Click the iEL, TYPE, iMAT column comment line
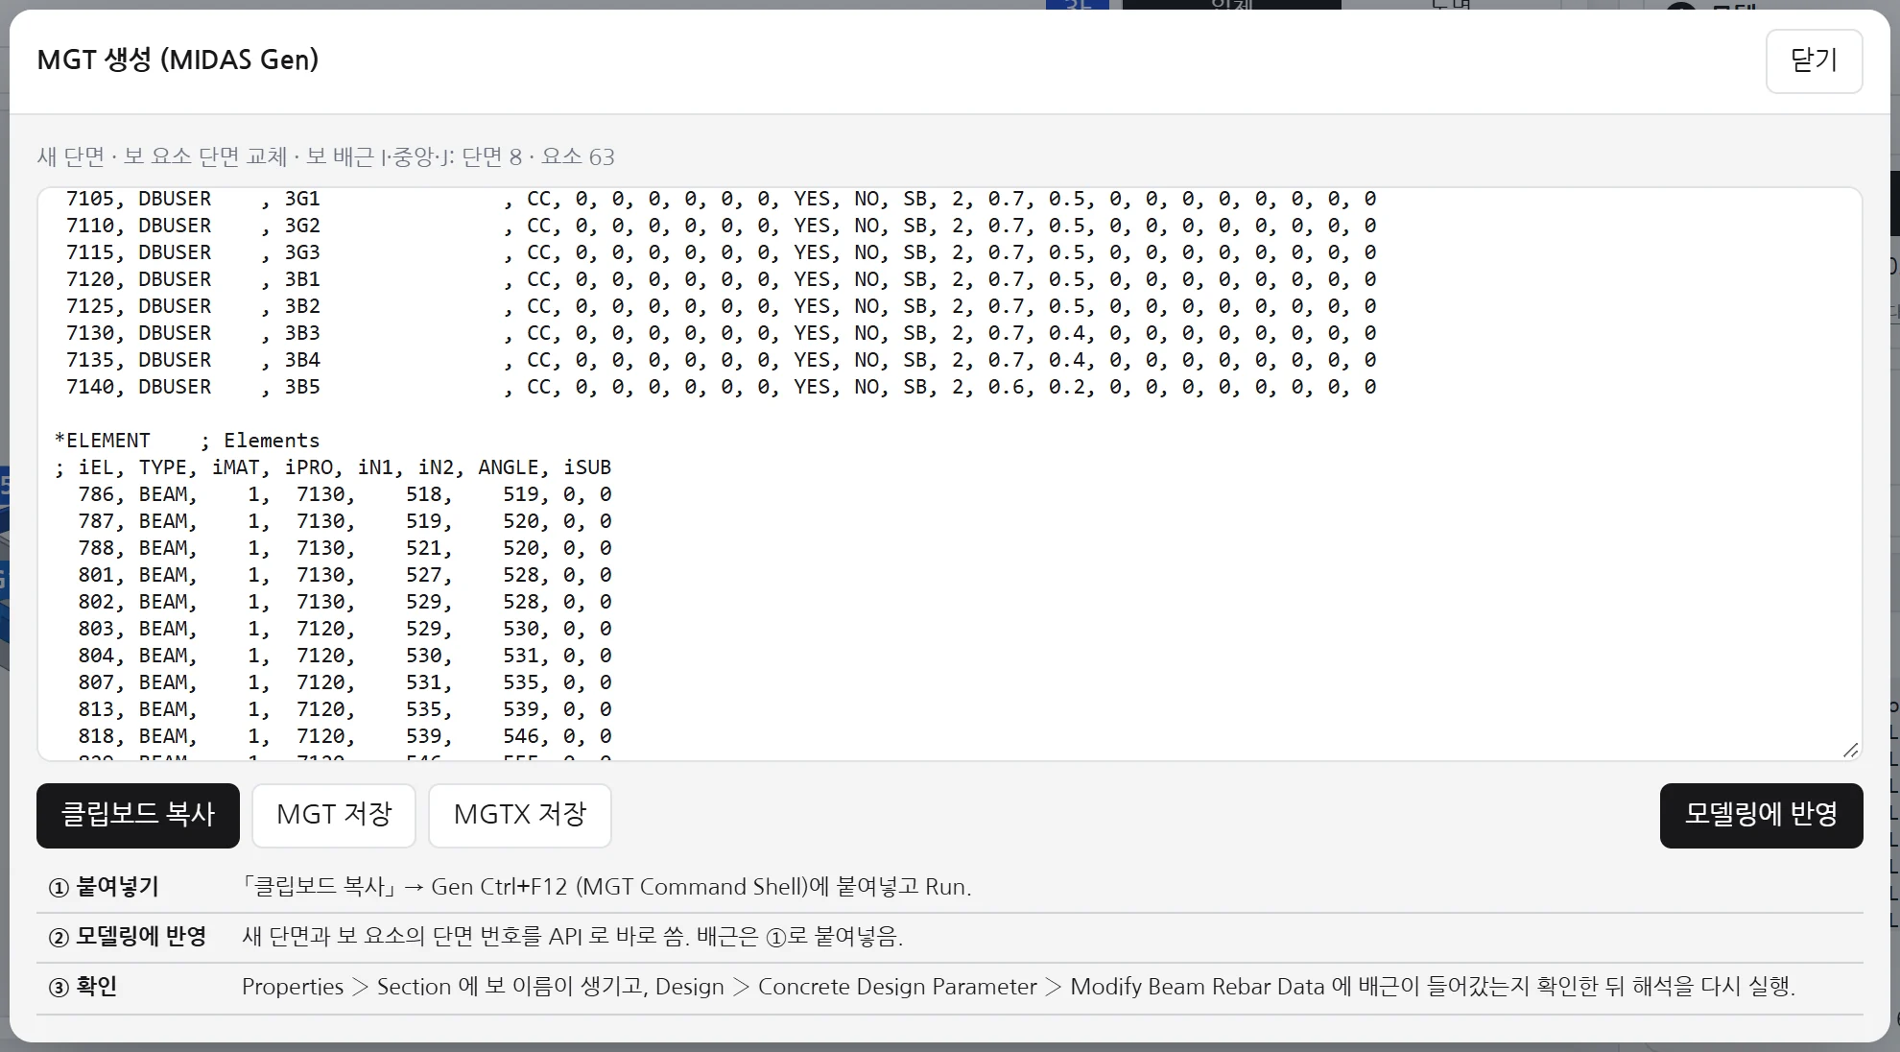 pos(333,467)
